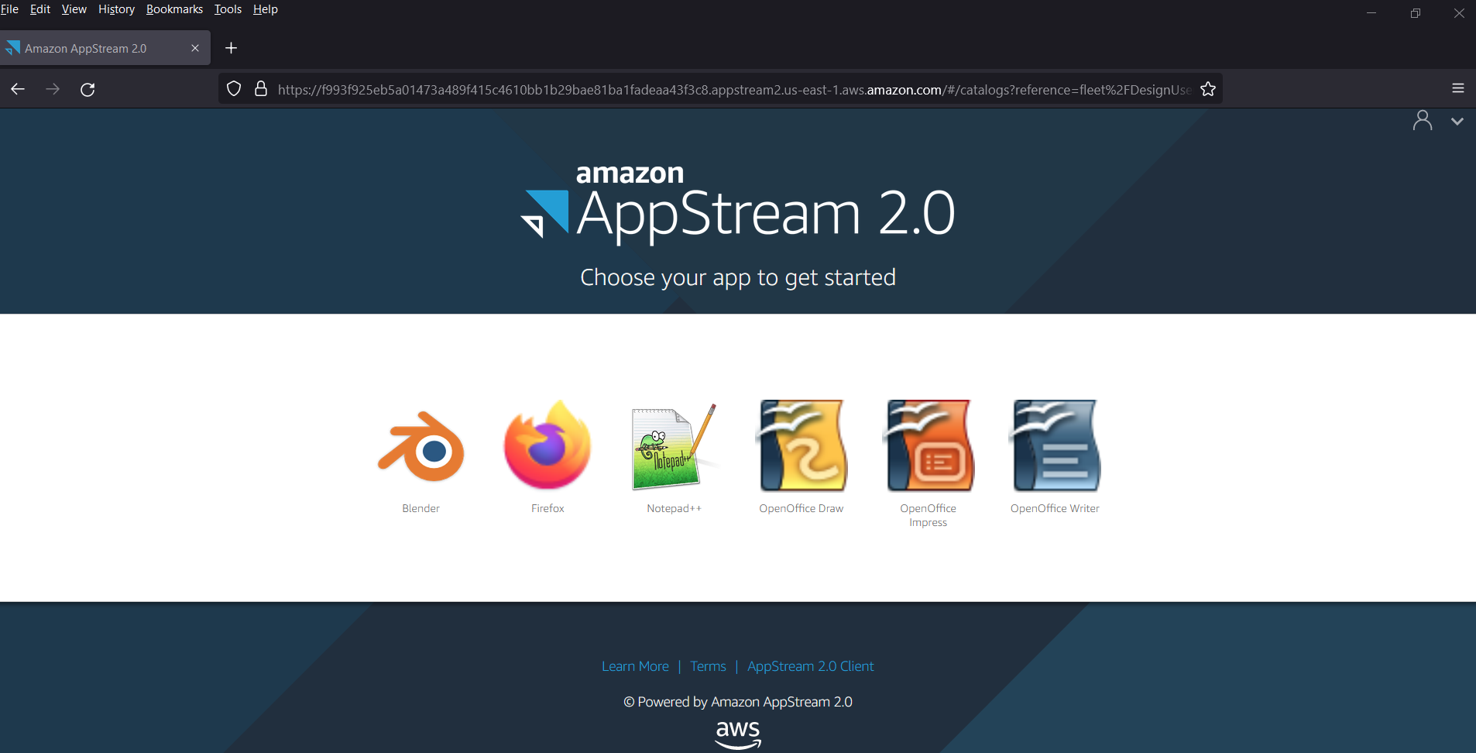Expand the session settings chevron menu
1476x753 pixels.
pos(1457,121)
